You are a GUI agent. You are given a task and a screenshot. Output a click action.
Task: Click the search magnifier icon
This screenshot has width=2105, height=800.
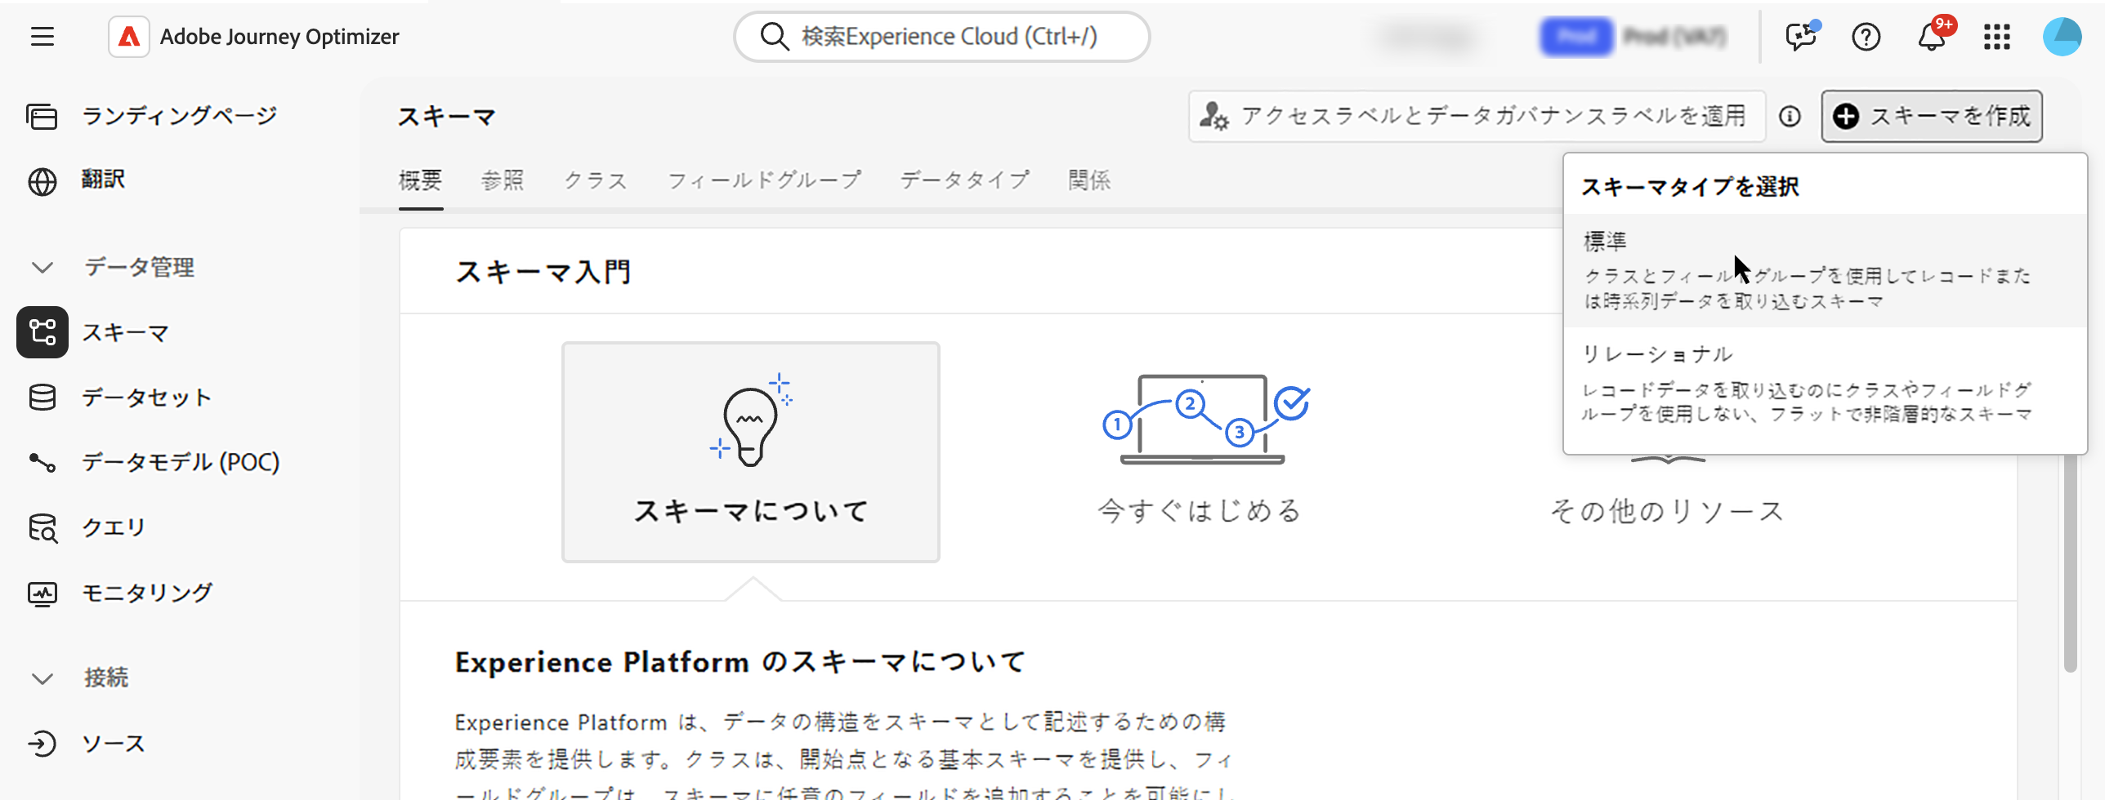tap(774, 37)
